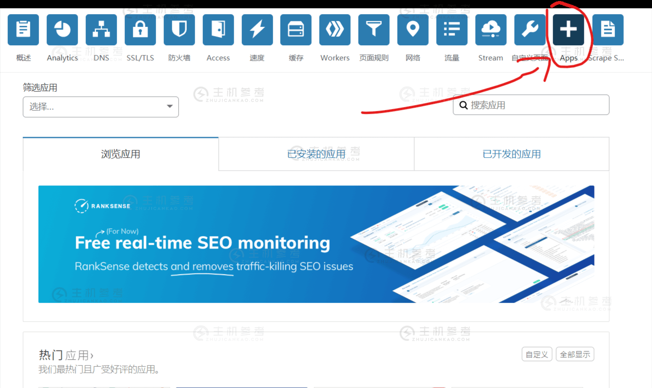Open the 概述 overview icon

pyautogui.click(x=23, y=30)
